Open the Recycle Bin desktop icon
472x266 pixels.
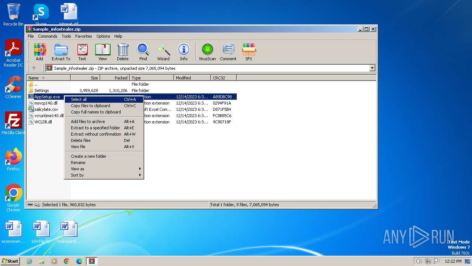click(x=13, y=15)
